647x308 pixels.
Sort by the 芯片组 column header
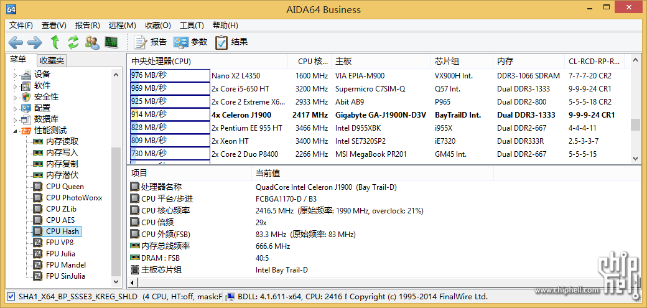pyautogui.click(x=462, y=62)
